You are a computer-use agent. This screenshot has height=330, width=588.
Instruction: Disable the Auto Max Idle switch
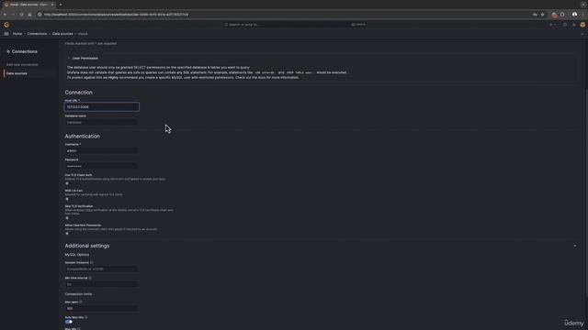click(x=69, y=322)
